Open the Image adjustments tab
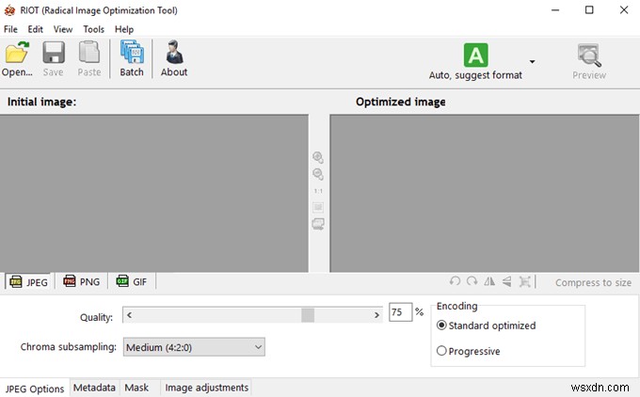This screenshot has width=640, height=397. (206, 388)
